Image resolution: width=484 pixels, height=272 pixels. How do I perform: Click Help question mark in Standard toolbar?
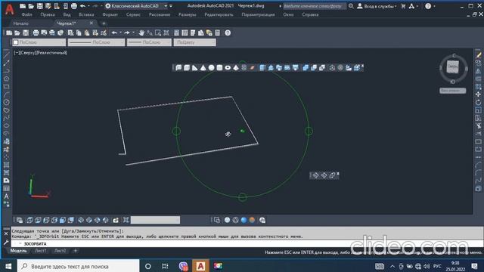(x=228, y=33)
